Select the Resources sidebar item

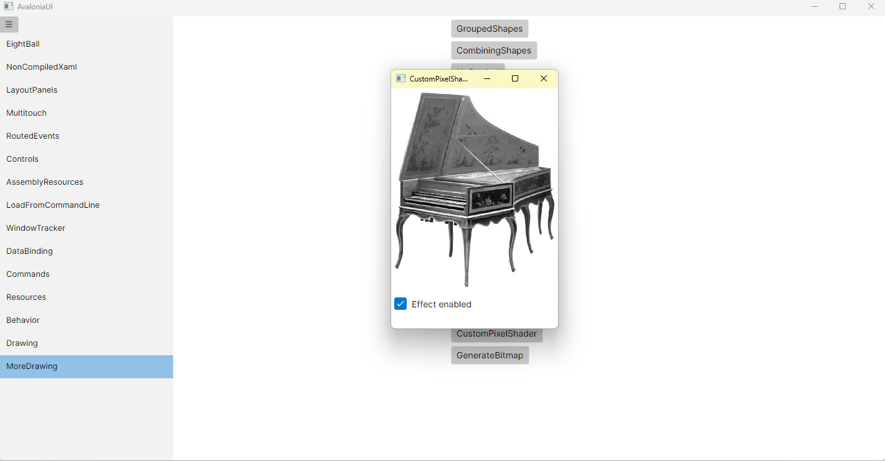coord(87,297)
